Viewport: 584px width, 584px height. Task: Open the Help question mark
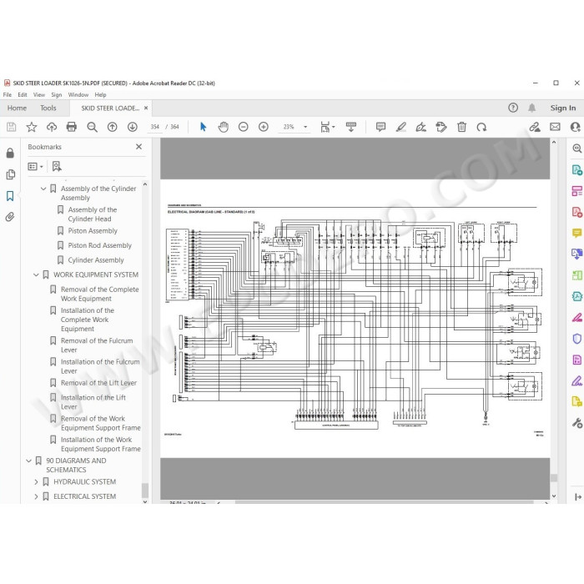[513, 108]
